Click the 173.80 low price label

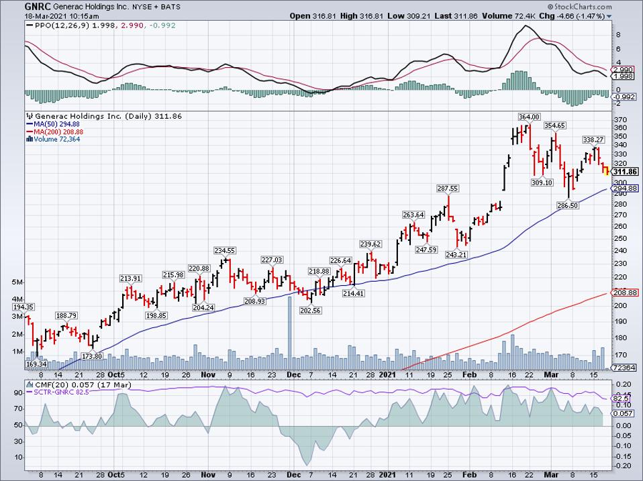[x=92, y=356]
